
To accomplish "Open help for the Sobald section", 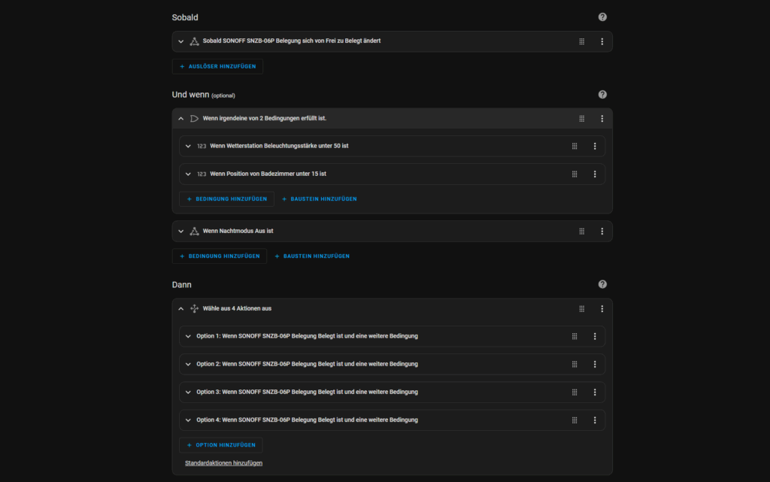I will (602, 17).
